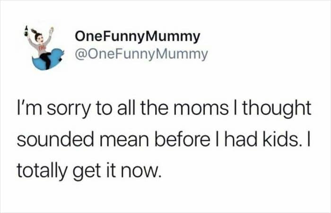Click the bottle held in avatar's hand
This screenshot has width=331, height=213.
(26, 32)
